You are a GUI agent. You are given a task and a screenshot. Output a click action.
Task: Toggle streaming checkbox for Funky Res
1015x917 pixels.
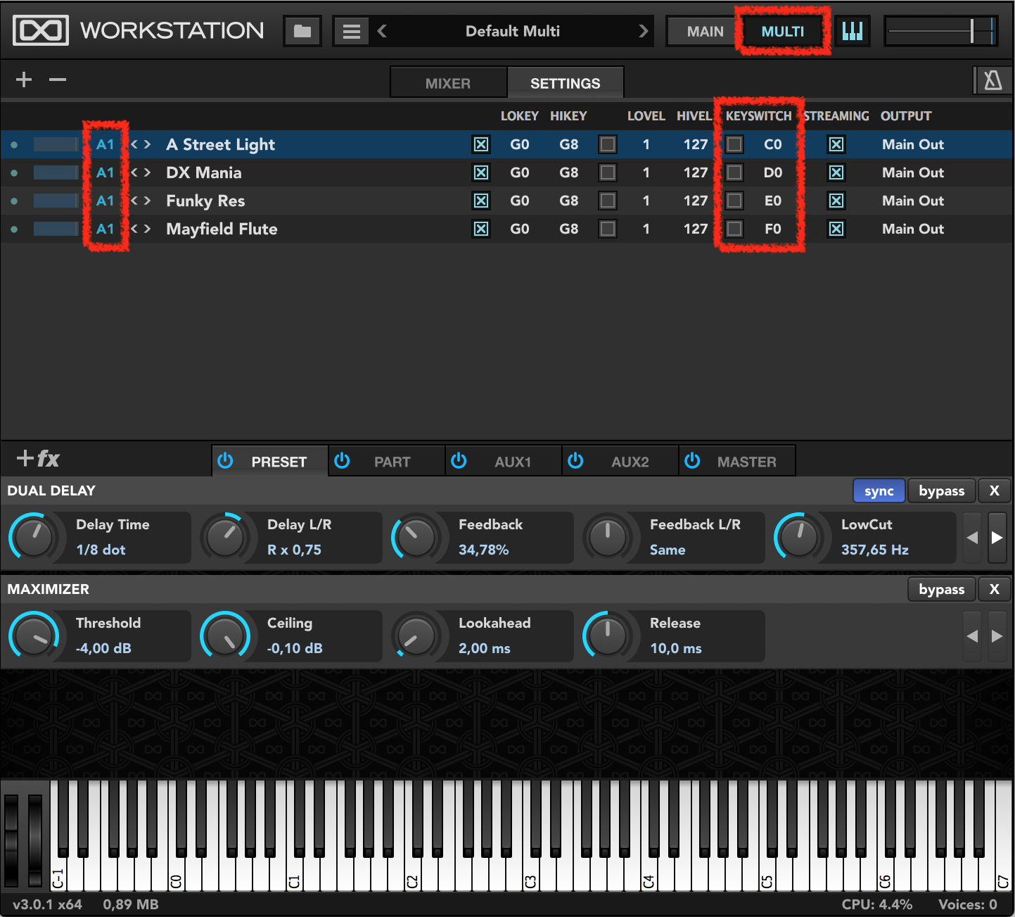tap(836, 201)
